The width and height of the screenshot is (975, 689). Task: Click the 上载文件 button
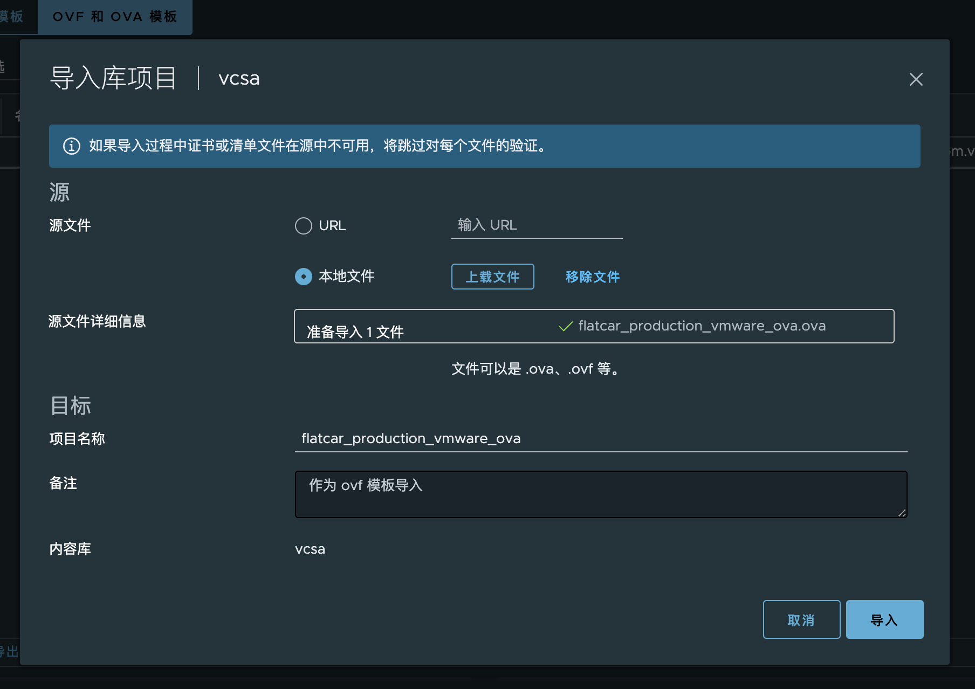click(492, 277)
